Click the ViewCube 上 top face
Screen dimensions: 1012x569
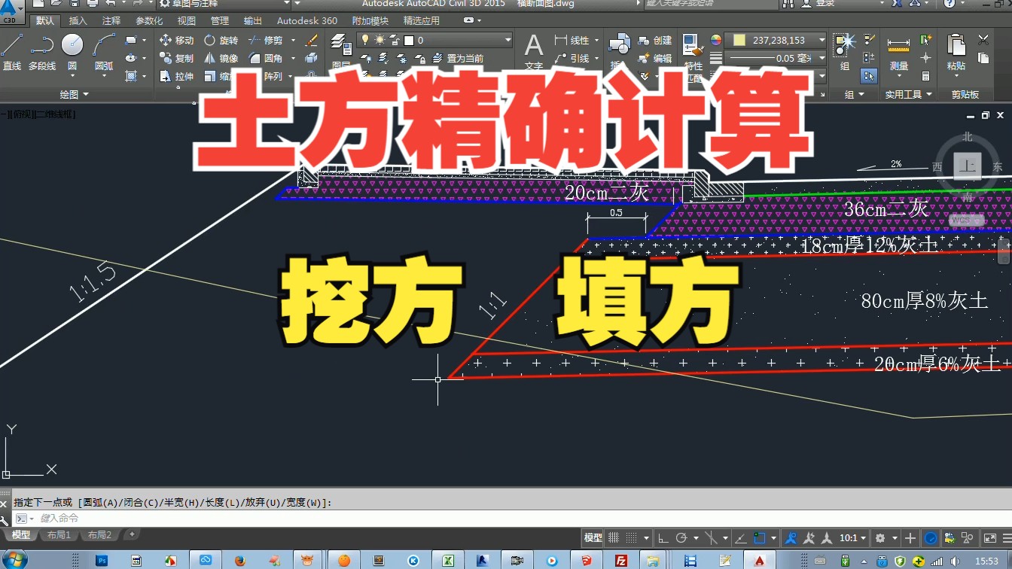click(967, 166)
